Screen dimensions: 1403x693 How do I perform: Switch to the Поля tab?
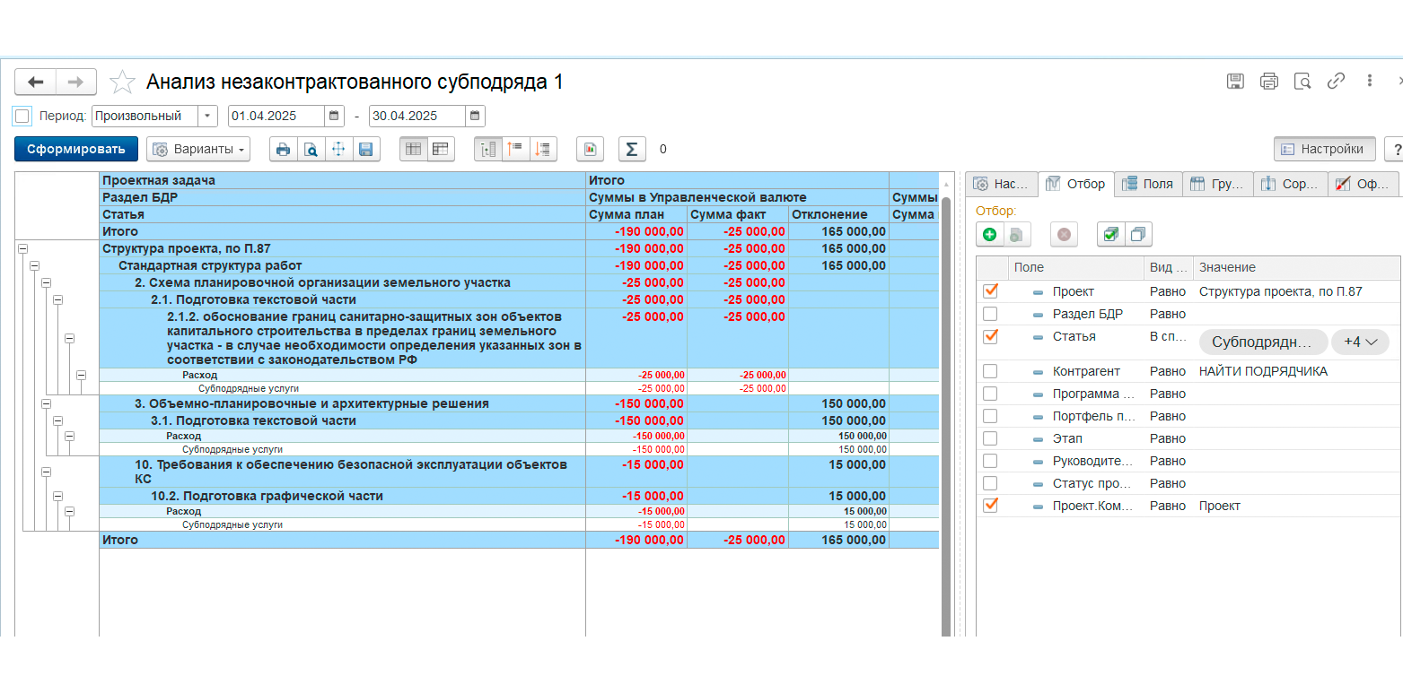[x=1148, y=184]
